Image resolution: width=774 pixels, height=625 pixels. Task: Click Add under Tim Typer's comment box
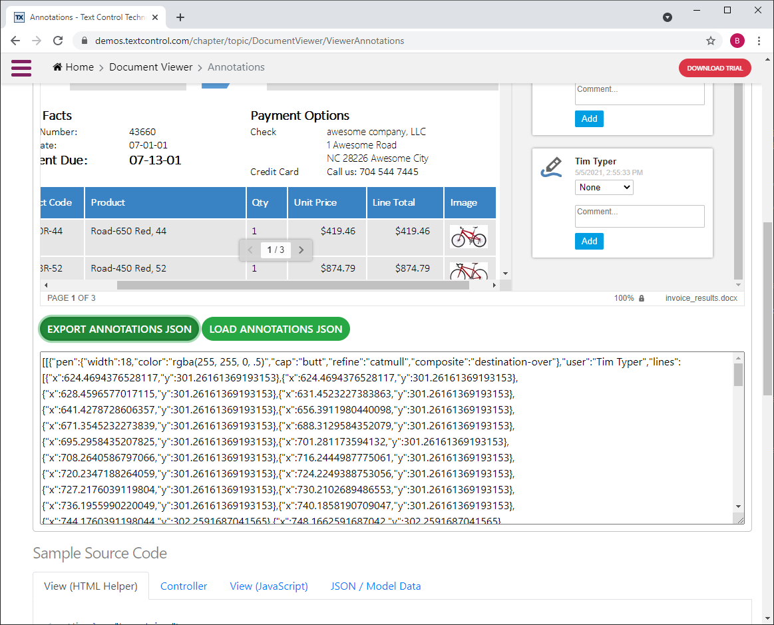click(x=589, y=240)
